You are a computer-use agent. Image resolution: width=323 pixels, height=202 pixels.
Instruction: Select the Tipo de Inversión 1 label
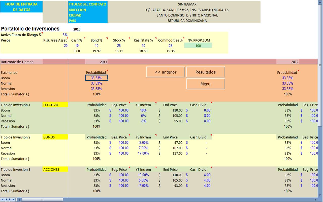click(x=16, y=105)
